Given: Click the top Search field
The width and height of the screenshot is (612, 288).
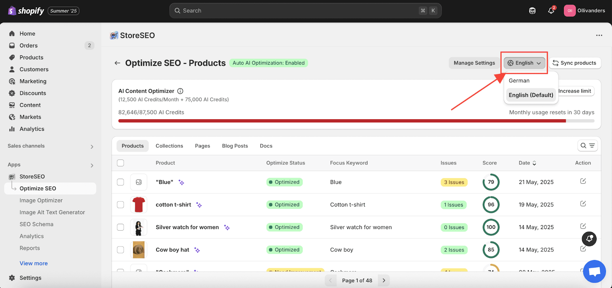Looking at the screenshot, I should click(x=305, y=11).
